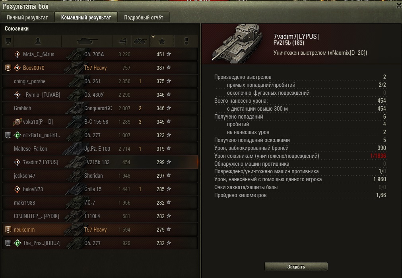Click player name 7vadim7[LYPUS] in details header
This screenshot has width=402, height=278.
point(296,36)
